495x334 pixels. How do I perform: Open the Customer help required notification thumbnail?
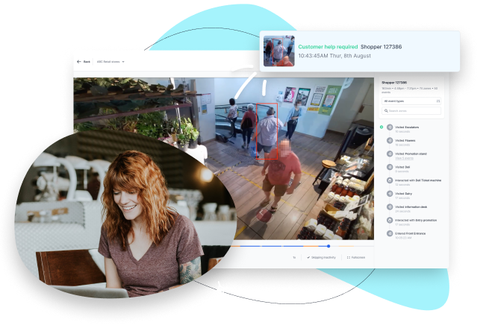278,51
